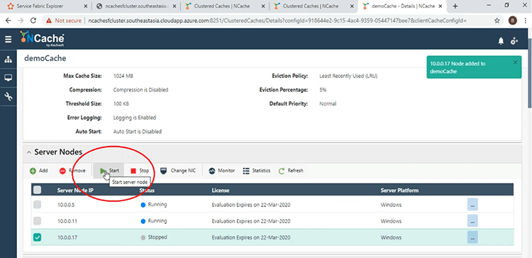
Task: Open the monitor sidebar icon
Action: pos(8,78)
